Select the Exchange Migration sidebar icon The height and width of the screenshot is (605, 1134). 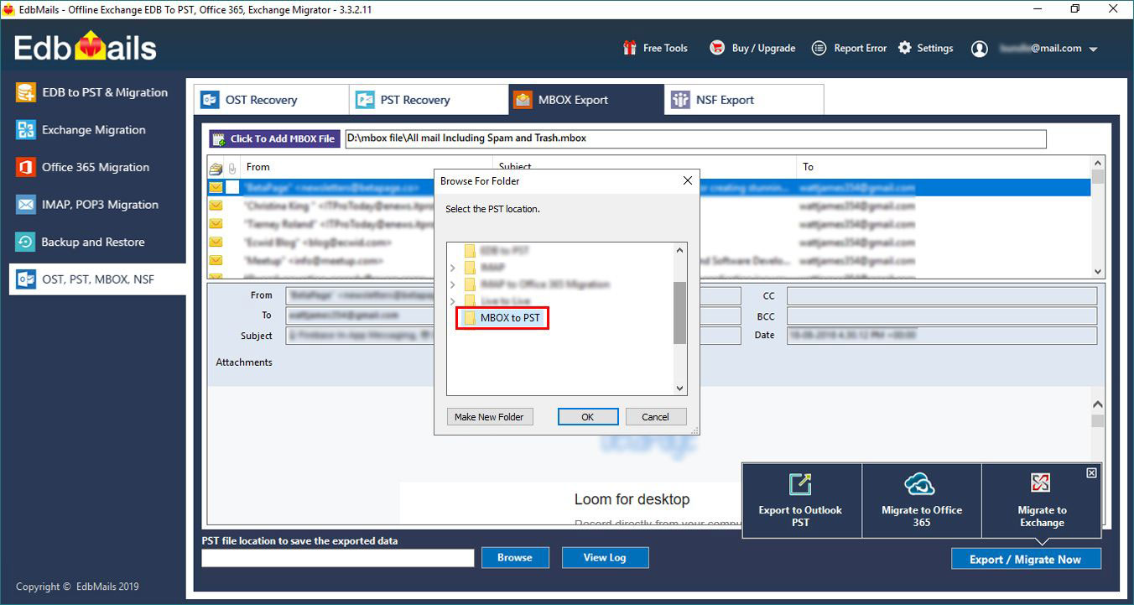(26, 129)
